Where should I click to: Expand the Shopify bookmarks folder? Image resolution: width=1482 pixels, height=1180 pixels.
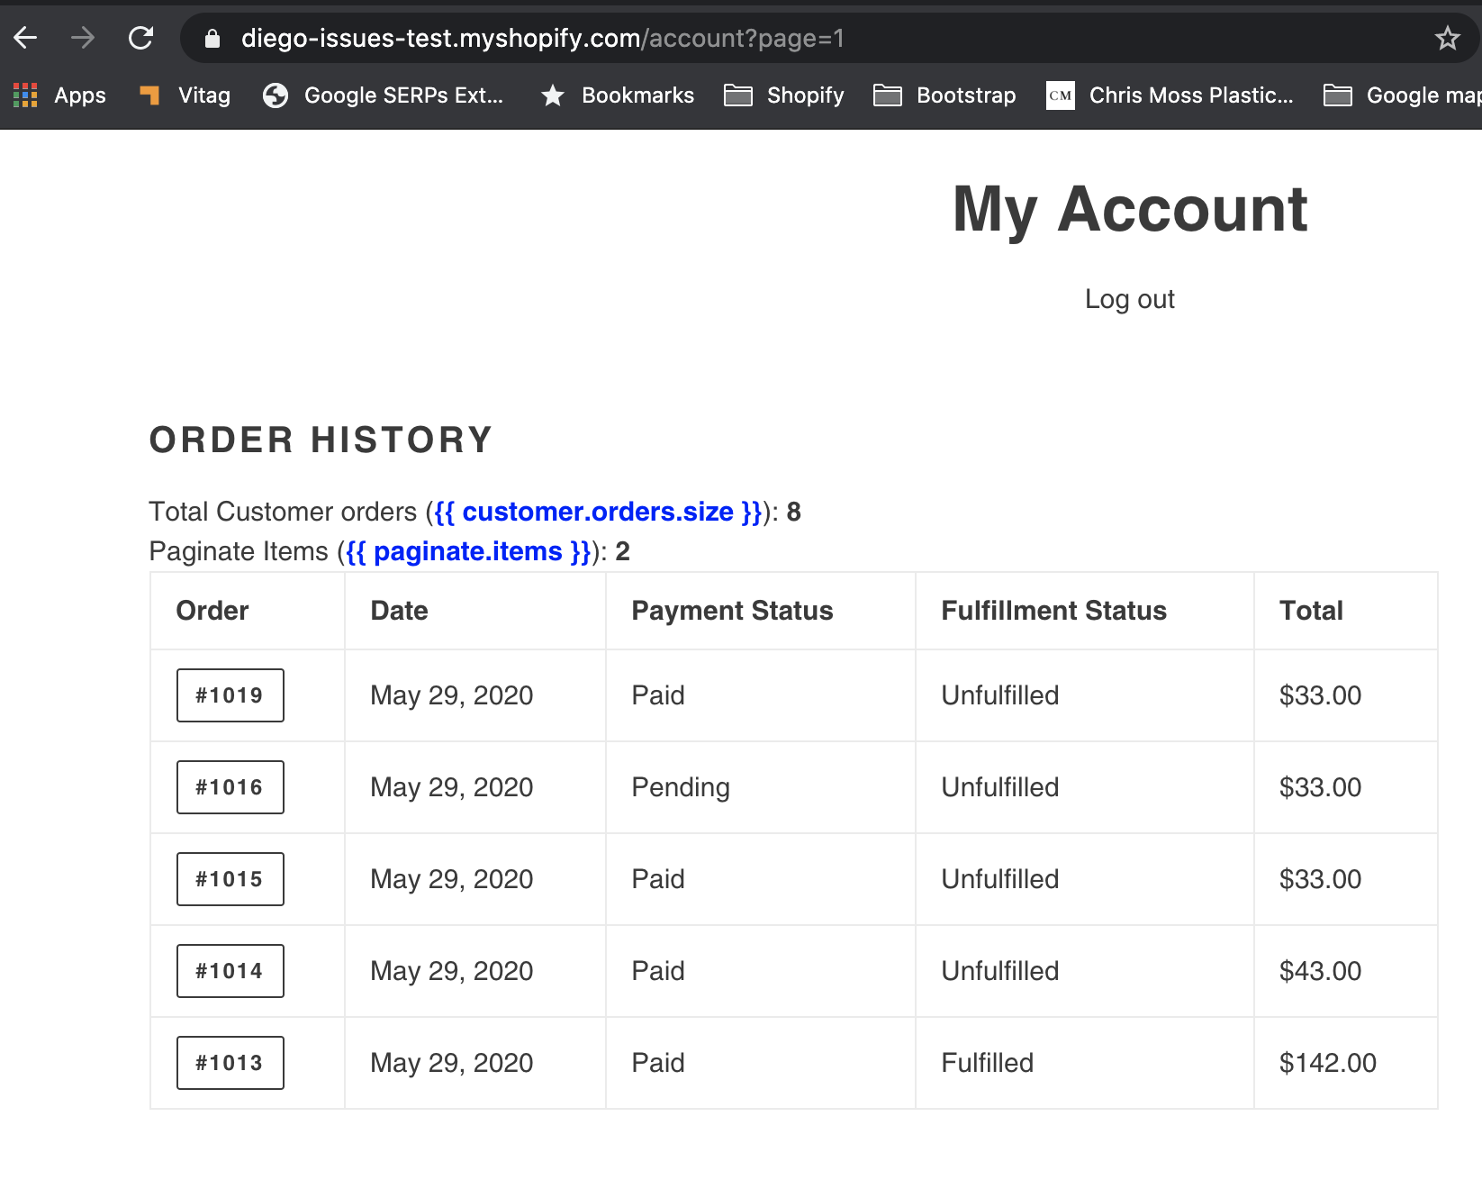[x=784, y=95]
